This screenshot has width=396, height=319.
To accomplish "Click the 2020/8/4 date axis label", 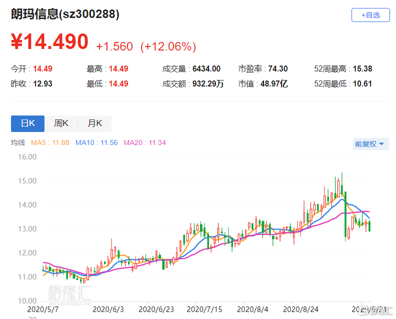I will click(252, 309).
